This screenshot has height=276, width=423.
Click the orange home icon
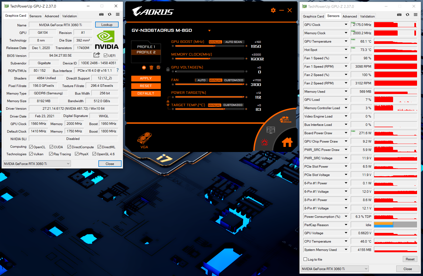pyautogui.click(x=287, y=142)
